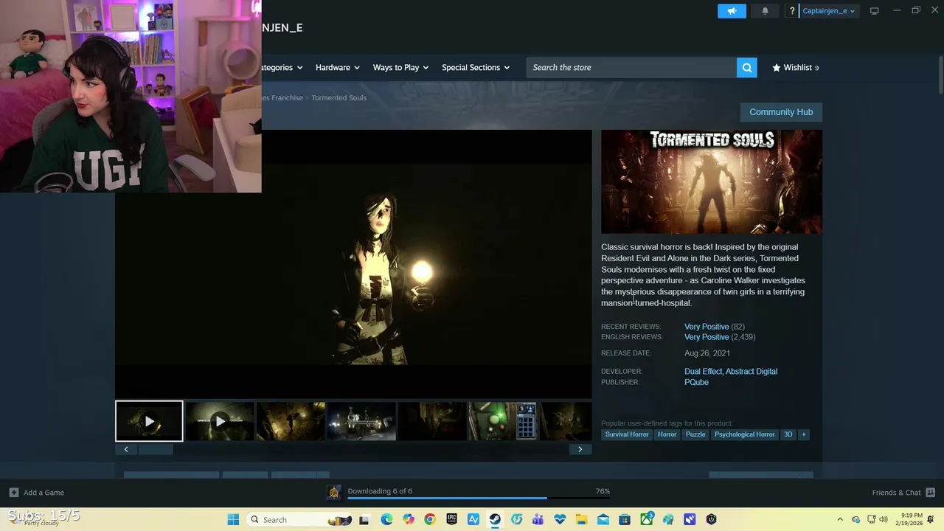The width and height of the screenshot is (944, 531).
Task: Click the downloading game icon in status bar
Action: click(334, 493)
